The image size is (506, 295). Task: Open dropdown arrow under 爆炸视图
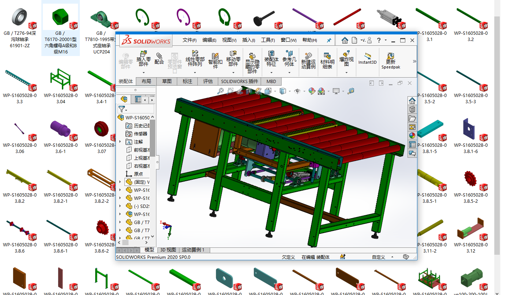click(346, 72)
